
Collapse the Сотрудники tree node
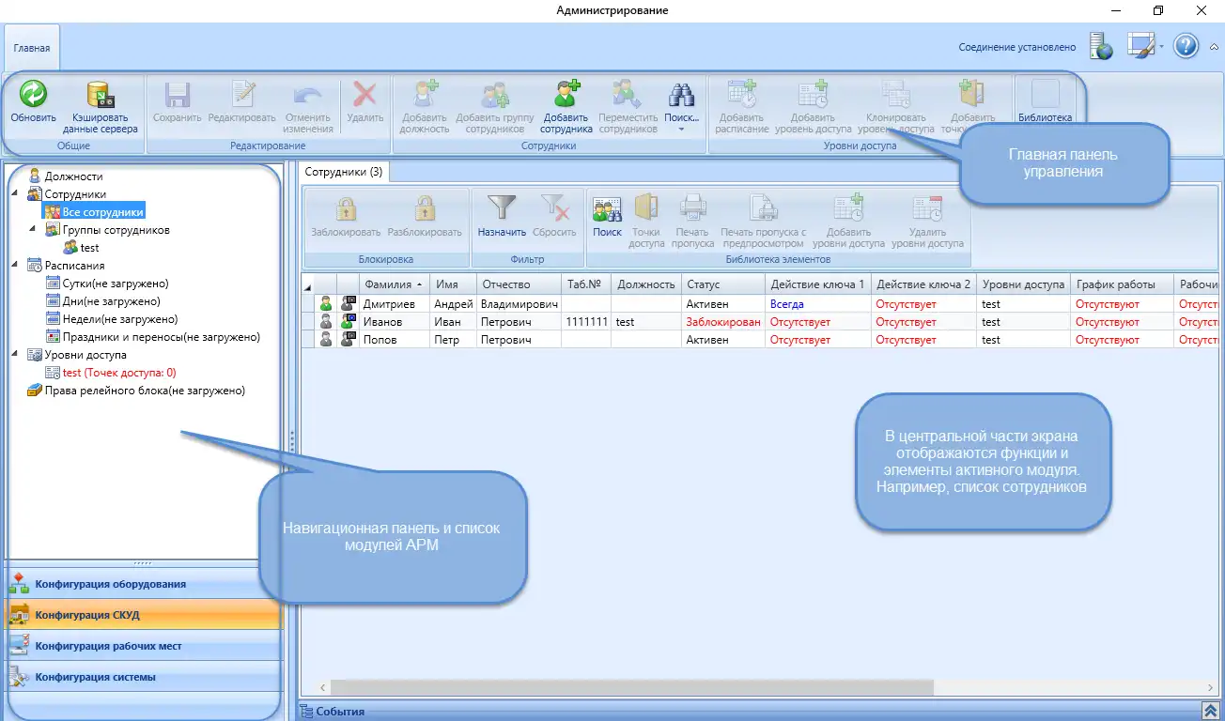coord(14,193)
